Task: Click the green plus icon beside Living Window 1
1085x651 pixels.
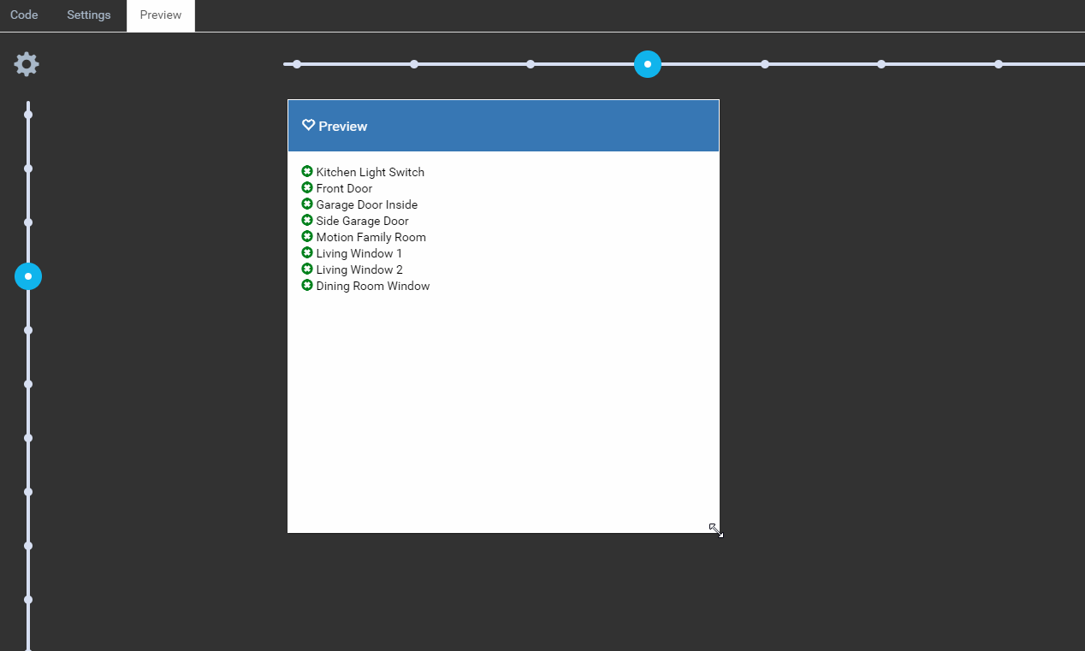Action: [x=307, y=252]
